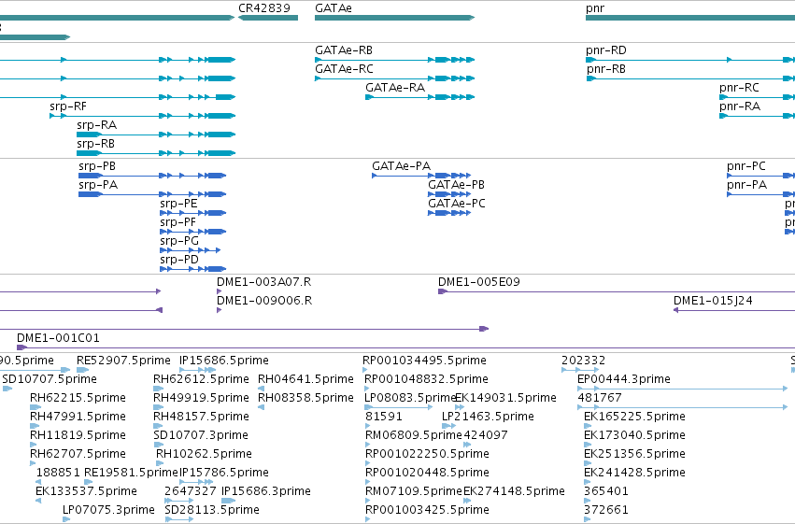The width and height of the screenshot is (795, 524).
Task: Click the GATAe-PB protein label
Action: pyautogui.click(x=456, y=185)
